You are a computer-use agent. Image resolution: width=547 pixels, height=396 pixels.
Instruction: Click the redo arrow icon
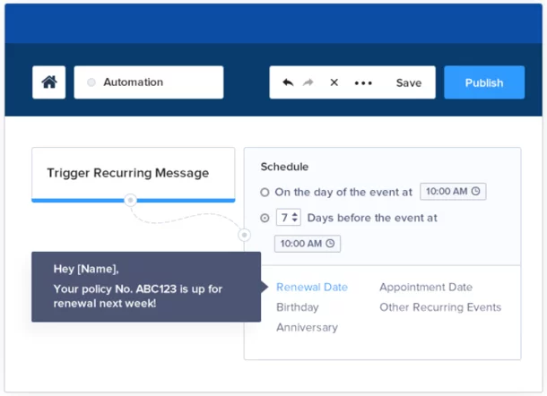(x=308, y=82)
